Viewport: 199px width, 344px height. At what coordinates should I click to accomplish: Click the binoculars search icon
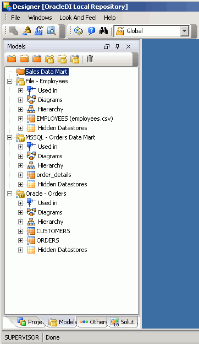click(x=103, y=31)
